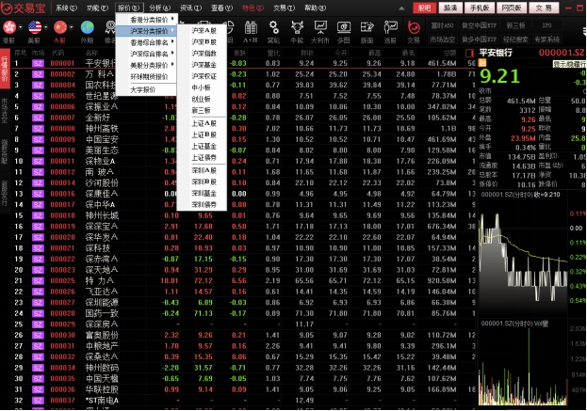Select the A股 China flag icon
Image resolution: width=587 pixels, height=411 pixels.
60,27
